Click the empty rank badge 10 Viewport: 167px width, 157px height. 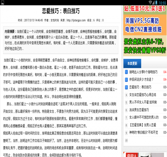coord(126,140)
